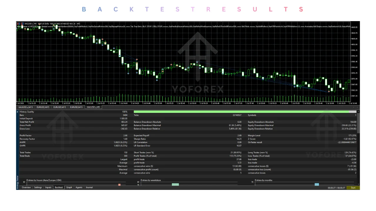Click the OnTester result value

click(347, 142)
